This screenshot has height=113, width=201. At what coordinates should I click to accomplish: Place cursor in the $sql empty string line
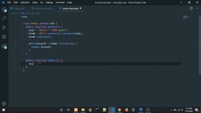click(101, 64)
